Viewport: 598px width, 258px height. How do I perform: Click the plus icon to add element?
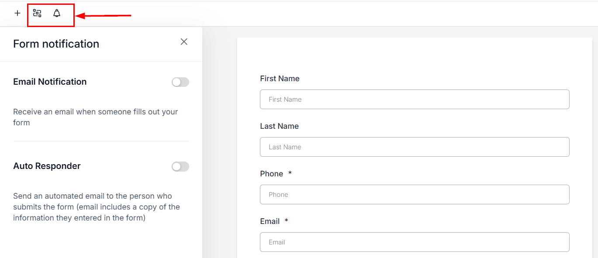[x=17, y=13]
